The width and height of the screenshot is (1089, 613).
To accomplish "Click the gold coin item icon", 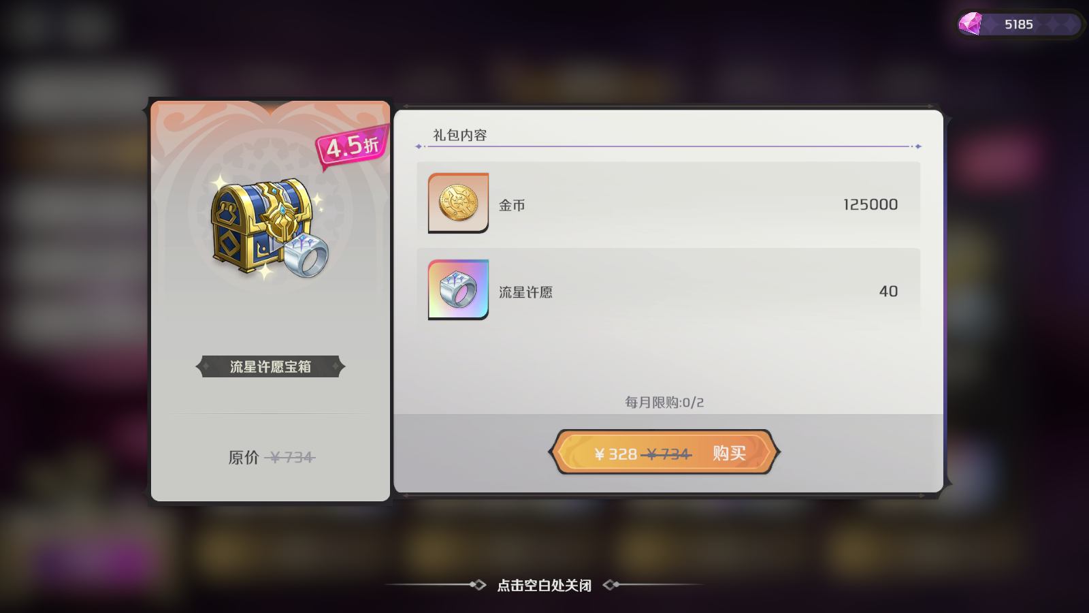I will pyautogui.click(x=458, y=203).
